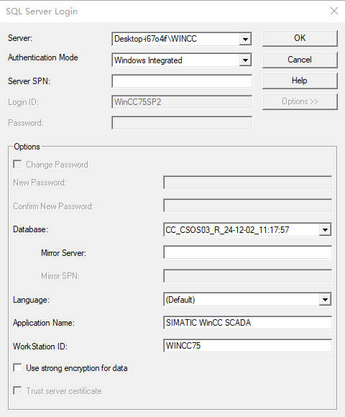Focus the Mirror Server text field
The image size is (345, 417).
coord(247,252)
